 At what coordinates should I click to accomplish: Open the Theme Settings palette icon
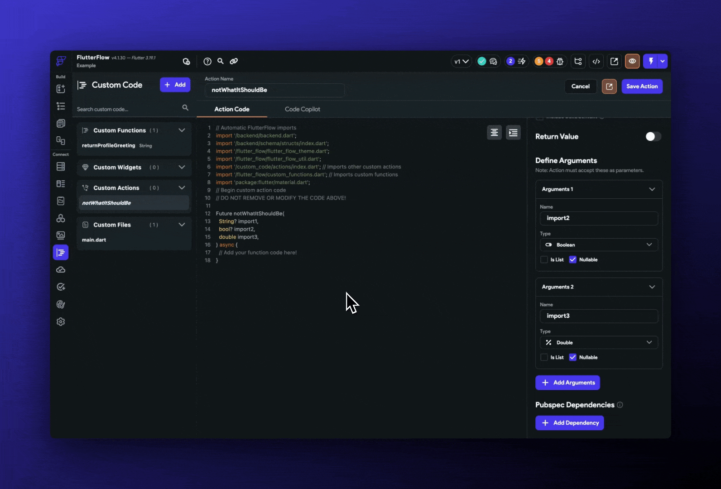[x=61, y=304]
